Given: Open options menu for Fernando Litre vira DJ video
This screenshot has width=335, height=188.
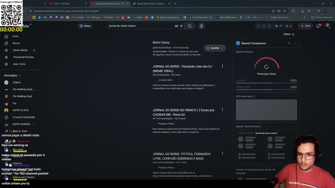Looking at the screenshot, I should click(222, 66).
